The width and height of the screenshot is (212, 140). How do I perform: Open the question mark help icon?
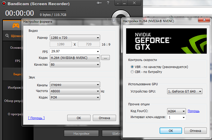(108, 3)
